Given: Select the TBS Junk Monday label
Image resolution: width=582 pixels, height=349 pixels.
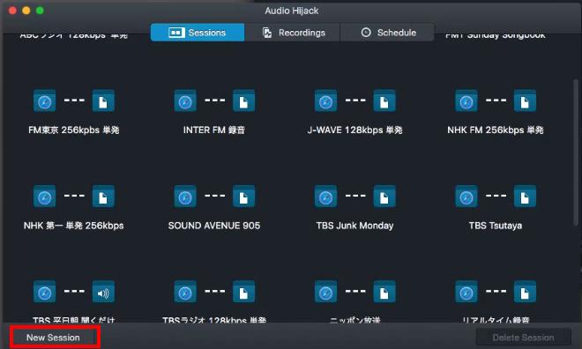Looking at the screenshot, I should pyautogui.click(x=354, y=226).
